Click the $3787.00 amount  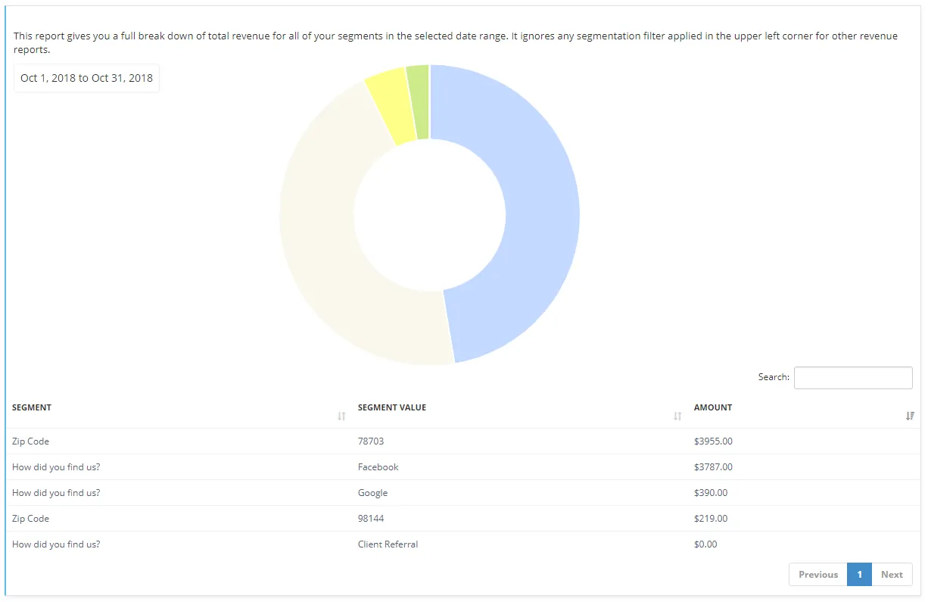point(713,467)
